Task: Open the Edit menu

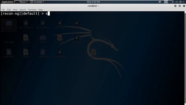Action: click(9, 10)
